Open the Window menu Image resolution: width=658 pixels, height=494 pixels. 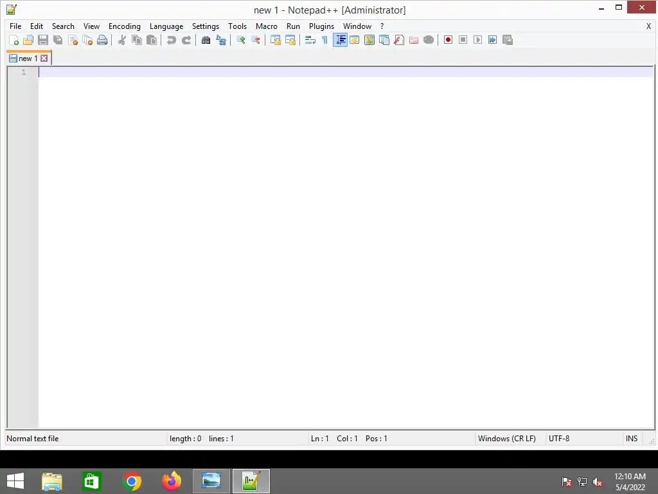[x=357, y=26]
